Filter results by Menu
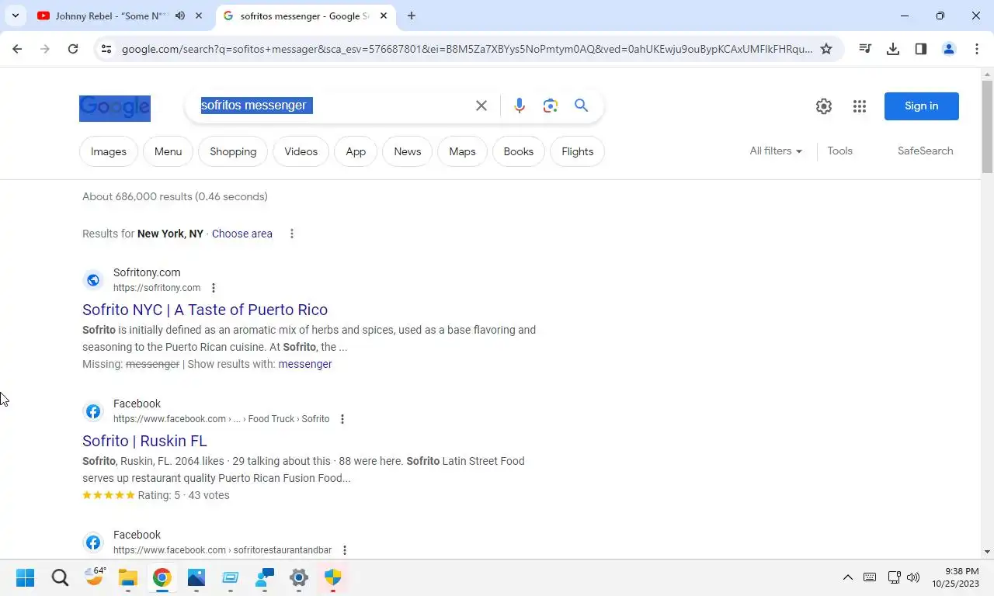Viewport: 994px width, 596px height. coord(168,151)
